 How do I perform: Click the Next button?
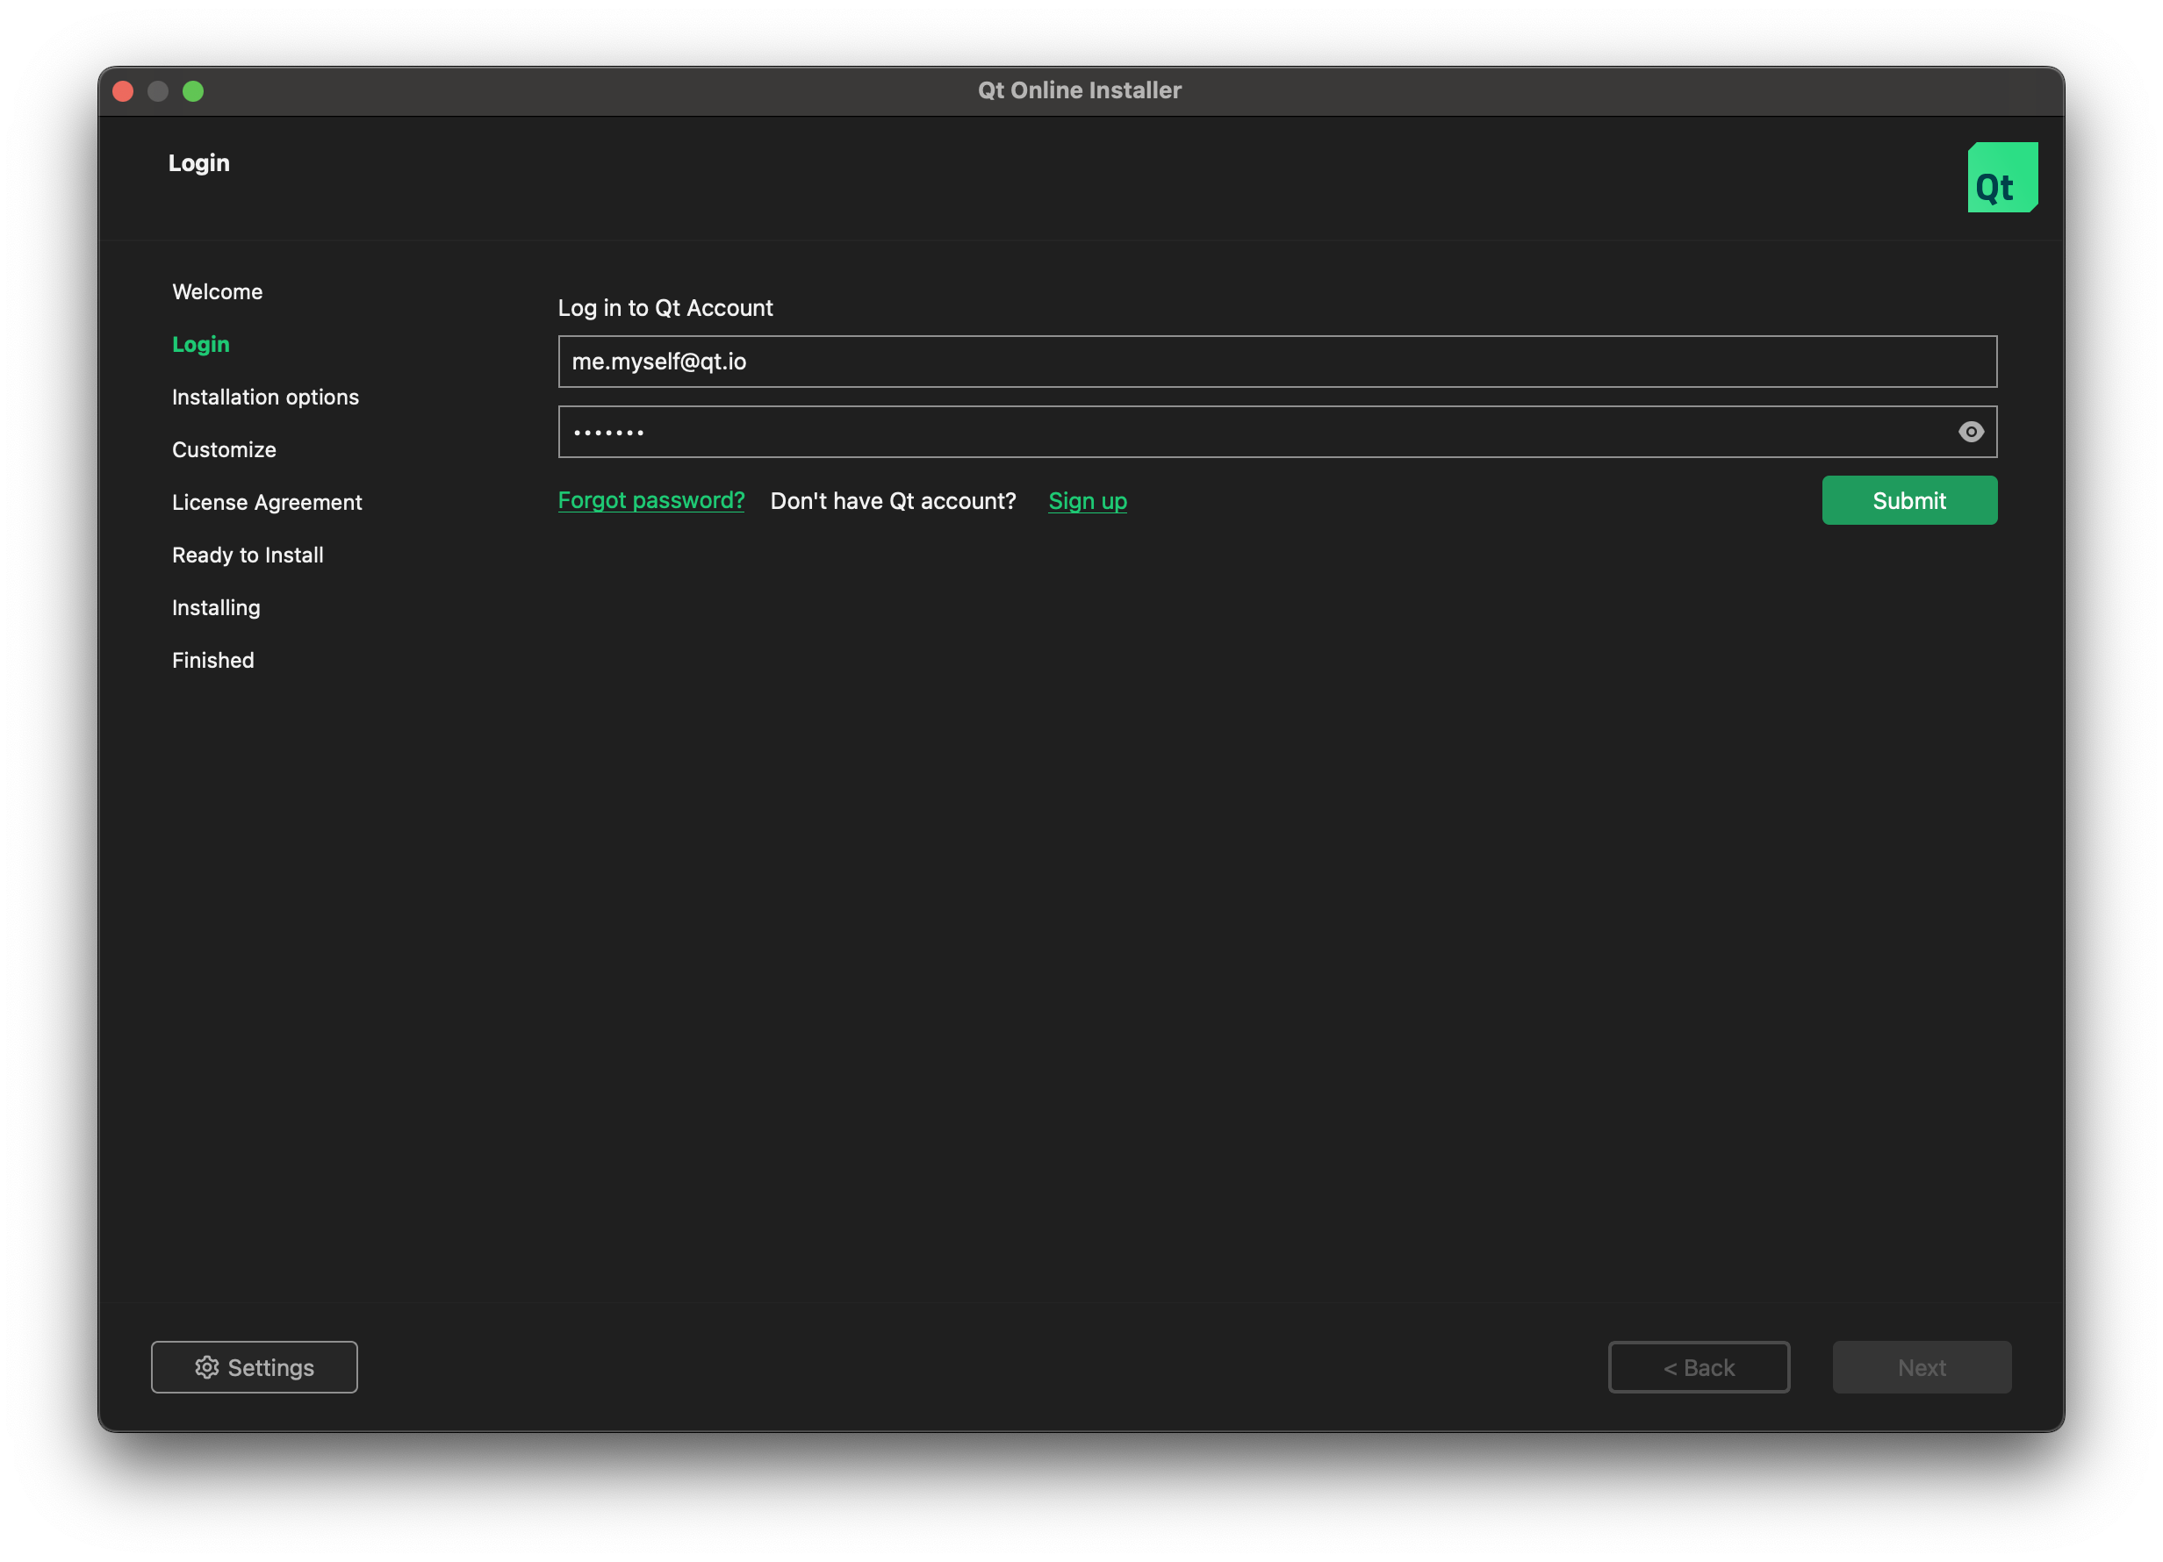pos(1922,1366)
